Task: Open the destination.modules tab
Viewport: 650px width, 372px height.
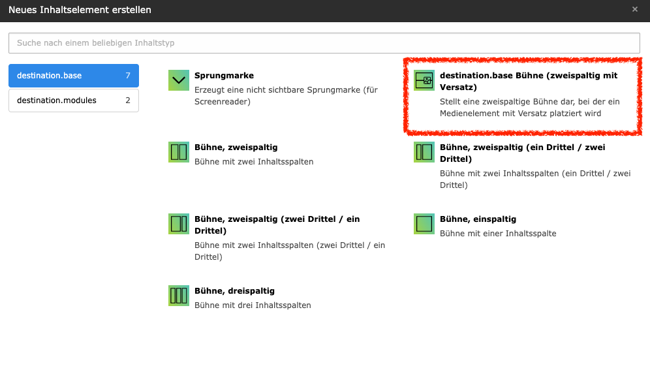Action: click(x=73, y=101)
